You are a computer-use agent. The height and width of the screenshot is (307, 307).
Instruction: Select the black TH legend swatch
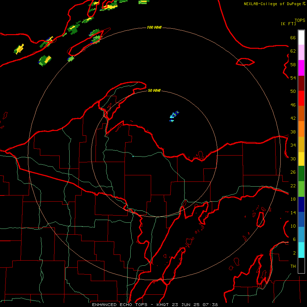pos(301,265)
